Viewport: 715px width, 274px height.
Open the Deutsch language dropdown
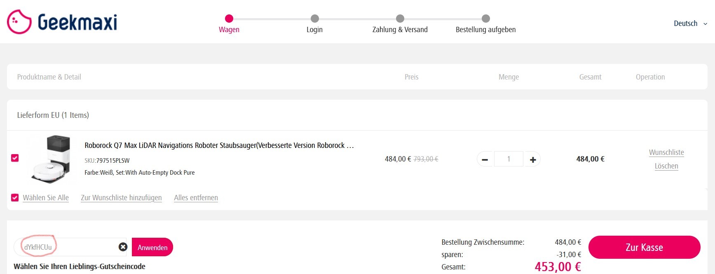690,23
